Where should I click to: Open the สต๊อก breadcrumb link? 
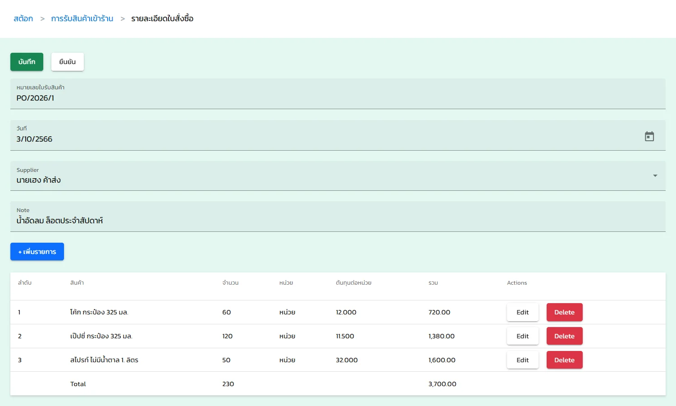click(23, 18)
